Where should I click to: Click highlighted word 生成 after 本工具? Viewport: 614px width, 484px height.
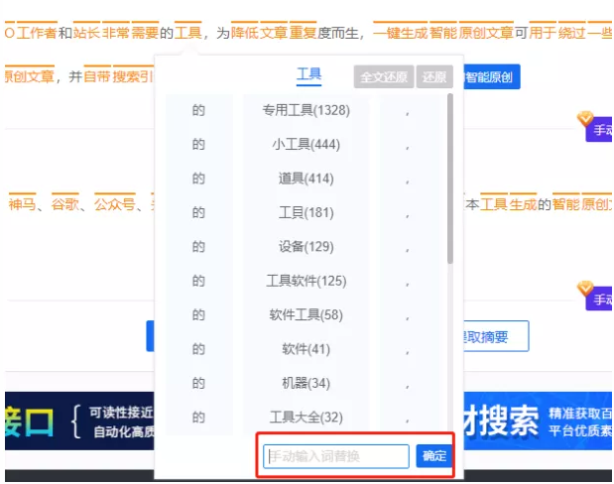tap(523, 204)
